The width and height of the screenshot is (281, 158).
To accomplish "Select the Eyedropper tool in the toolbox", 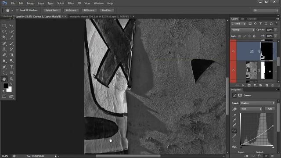I will tap(11, 37).
